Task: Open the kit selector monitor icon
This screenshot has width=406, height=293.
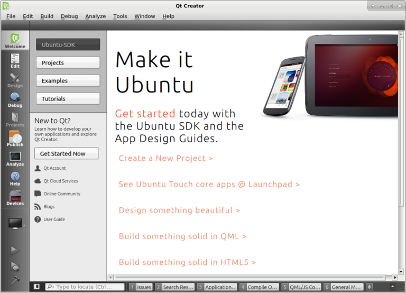Action: pyautogui.click(x=15, y=224)
